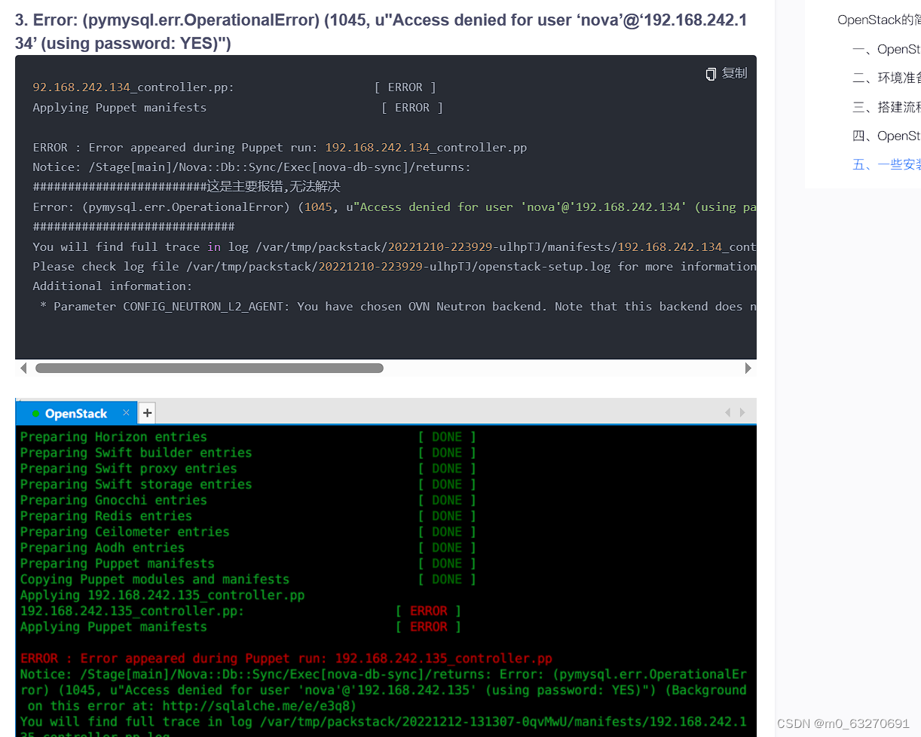
Task: Click the code block horizontal scrollbar thumb
Action: (210, 368)
